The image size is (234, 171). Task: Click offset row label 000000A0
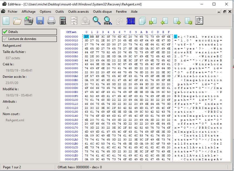(71, 76)
